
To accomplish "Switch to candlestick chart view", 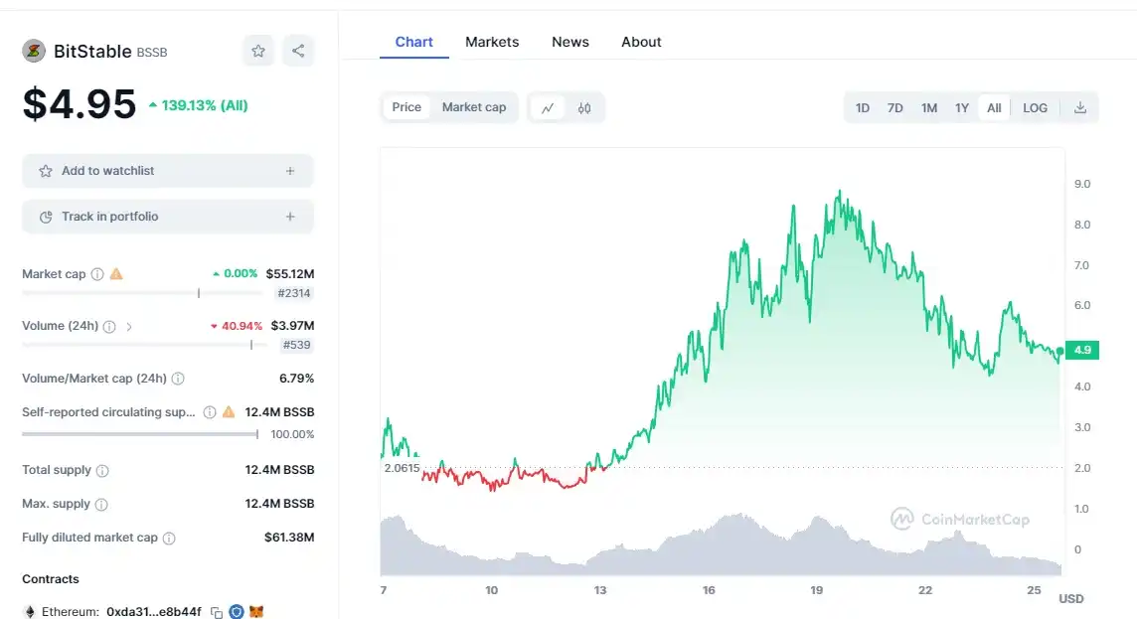I will [x=584, y=107].
